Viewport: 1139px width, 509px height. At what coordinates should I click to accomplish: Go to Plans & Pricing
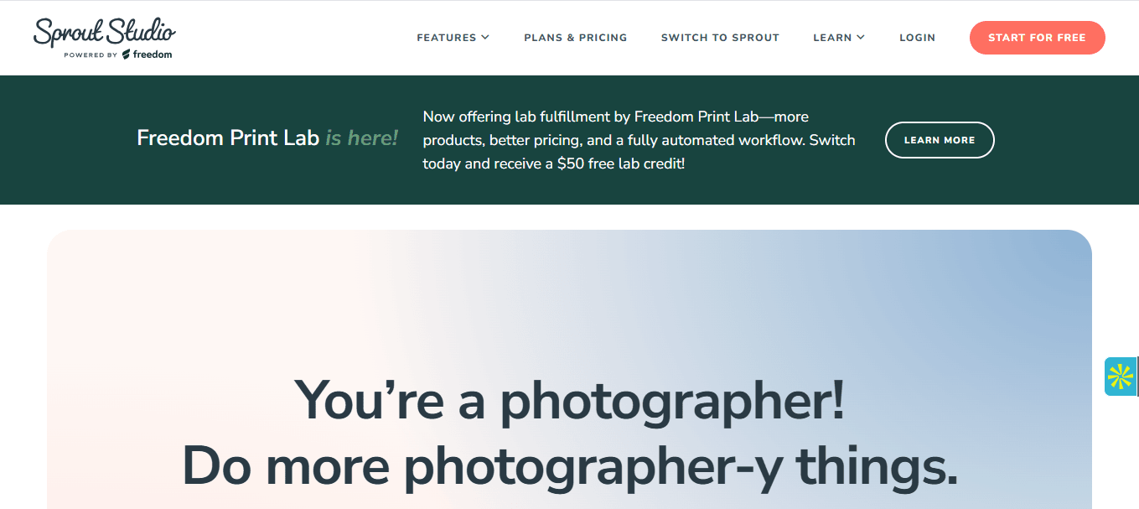point(575,38)
